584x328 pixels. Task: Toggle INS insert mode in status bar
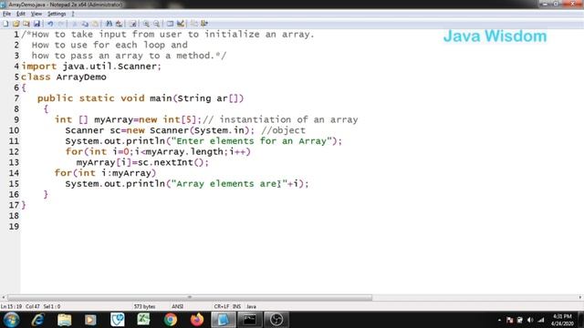(x=236, y=307)
